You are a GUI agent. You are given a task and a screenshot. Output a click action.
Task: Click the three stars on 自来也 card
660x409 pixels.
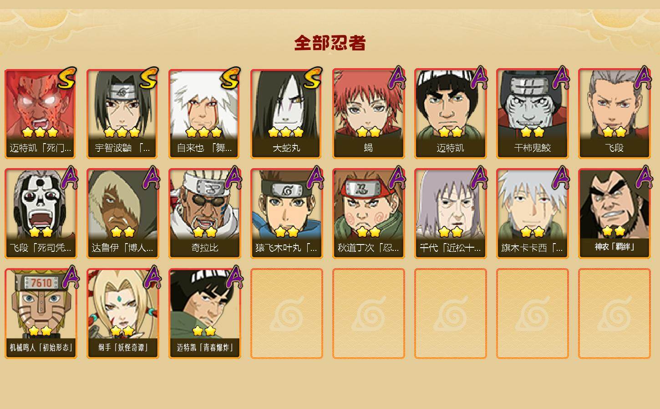point(204,132)
